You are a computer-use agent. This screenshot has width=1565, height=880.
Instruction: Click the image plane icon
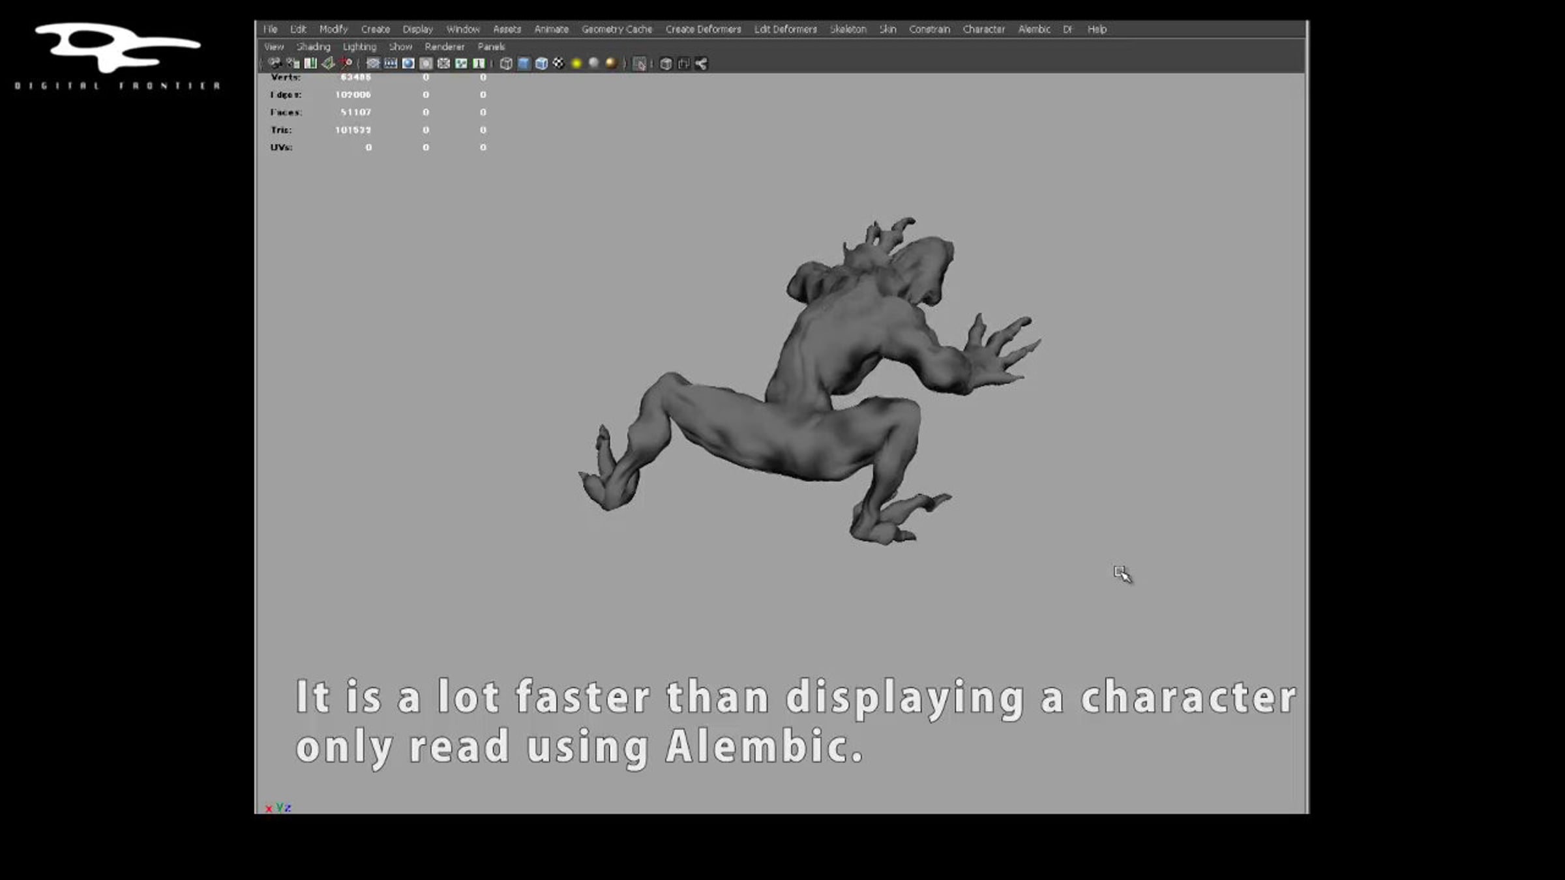328,63
